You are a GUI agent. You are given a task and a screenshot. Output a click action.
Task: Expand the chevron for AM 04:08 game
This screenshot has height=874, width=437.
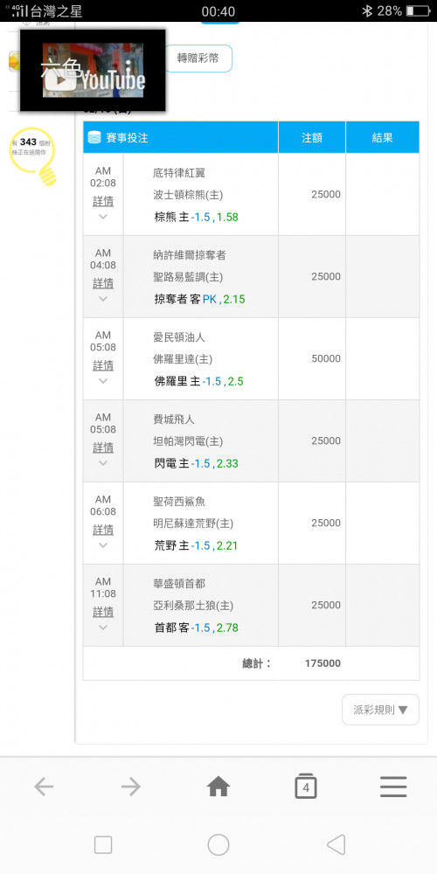click(103, 299)
